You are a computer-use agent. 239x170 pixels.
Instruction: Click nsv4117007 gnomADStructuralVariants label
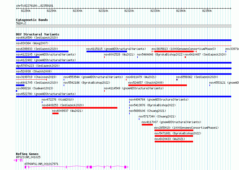pos(171,122)
